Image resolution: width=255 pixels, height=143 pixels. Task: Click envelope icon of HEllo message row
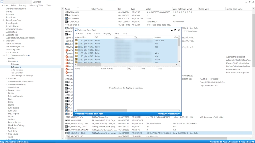[x=76, y=59]
